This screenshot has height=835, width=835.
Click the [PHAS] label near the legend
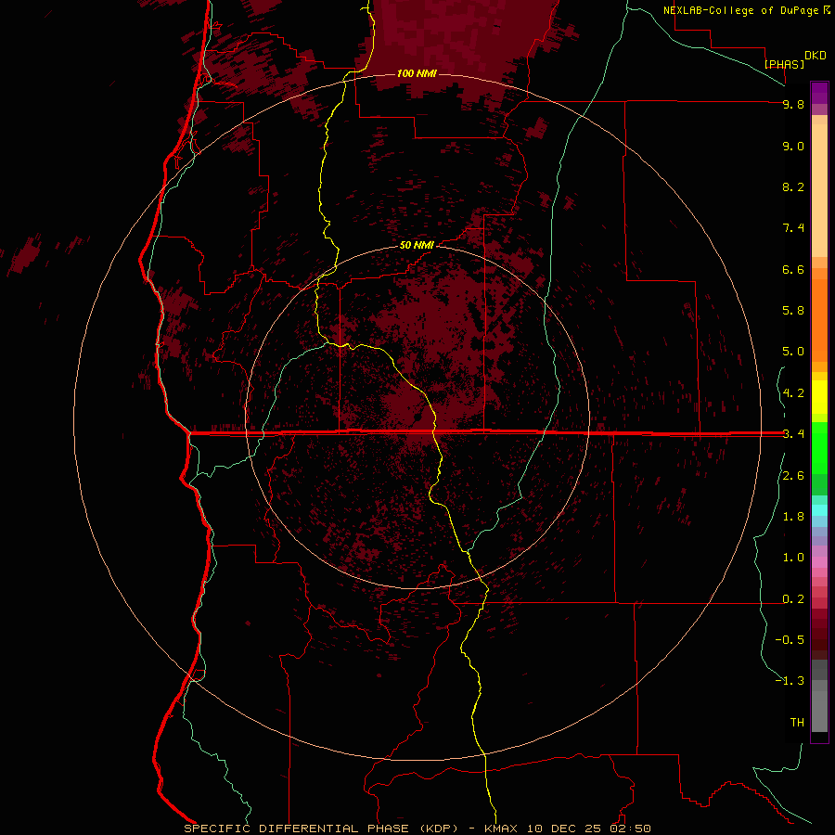[784, 64]
